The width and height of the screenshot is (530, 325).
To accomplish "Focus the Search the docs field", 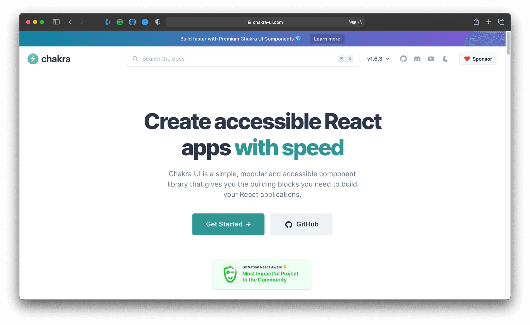I will [236, 59].
